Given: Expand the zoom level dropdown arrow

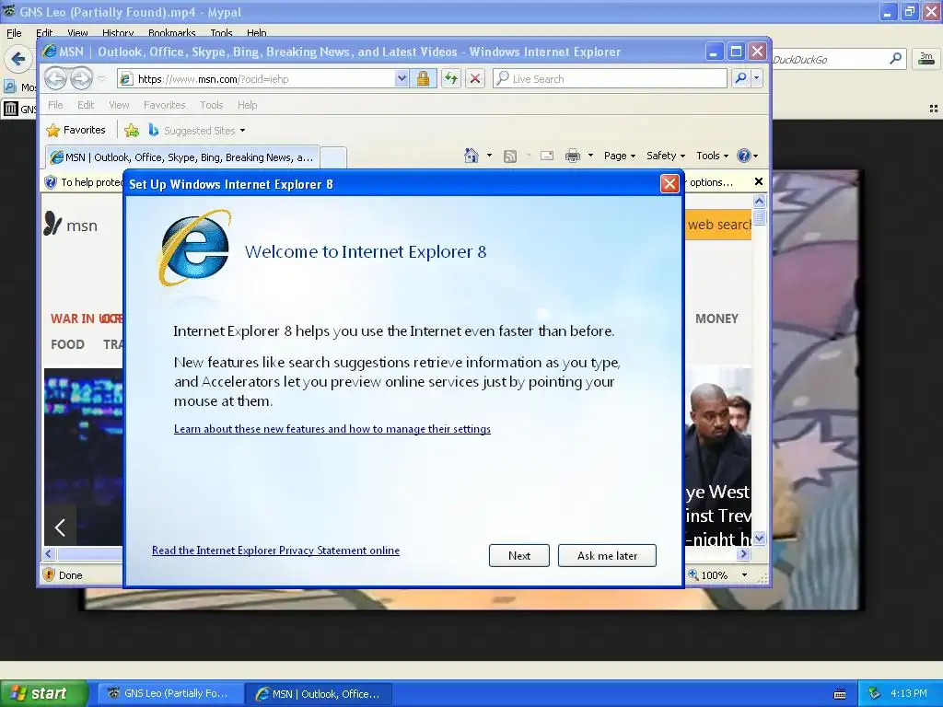Looking at the screenshot, I should [x=744, y=575].
